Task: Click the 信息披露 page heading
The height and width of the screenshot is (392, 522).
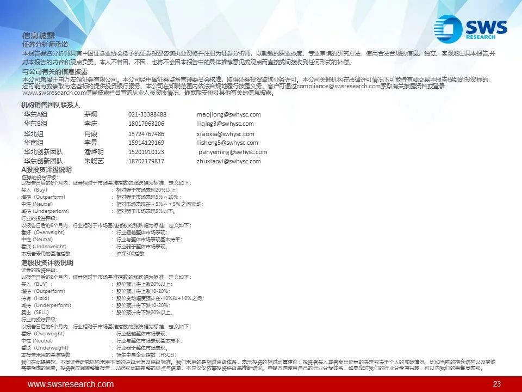Action: tap(39, 36)
